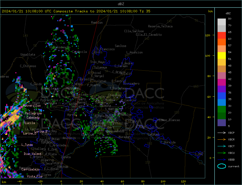Click the Uspallata place label

pos(28,55)
